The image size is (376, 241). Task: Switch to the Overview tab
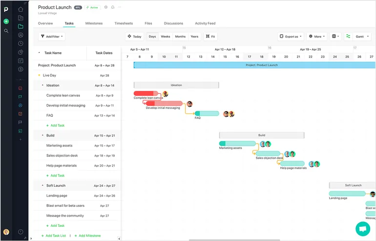click(45, 23)
